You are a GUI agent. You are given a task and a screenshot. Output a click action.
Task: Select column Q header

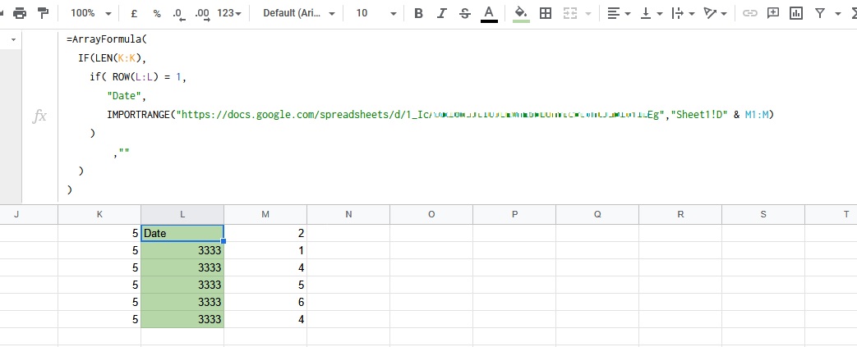[x=597, y=214]
